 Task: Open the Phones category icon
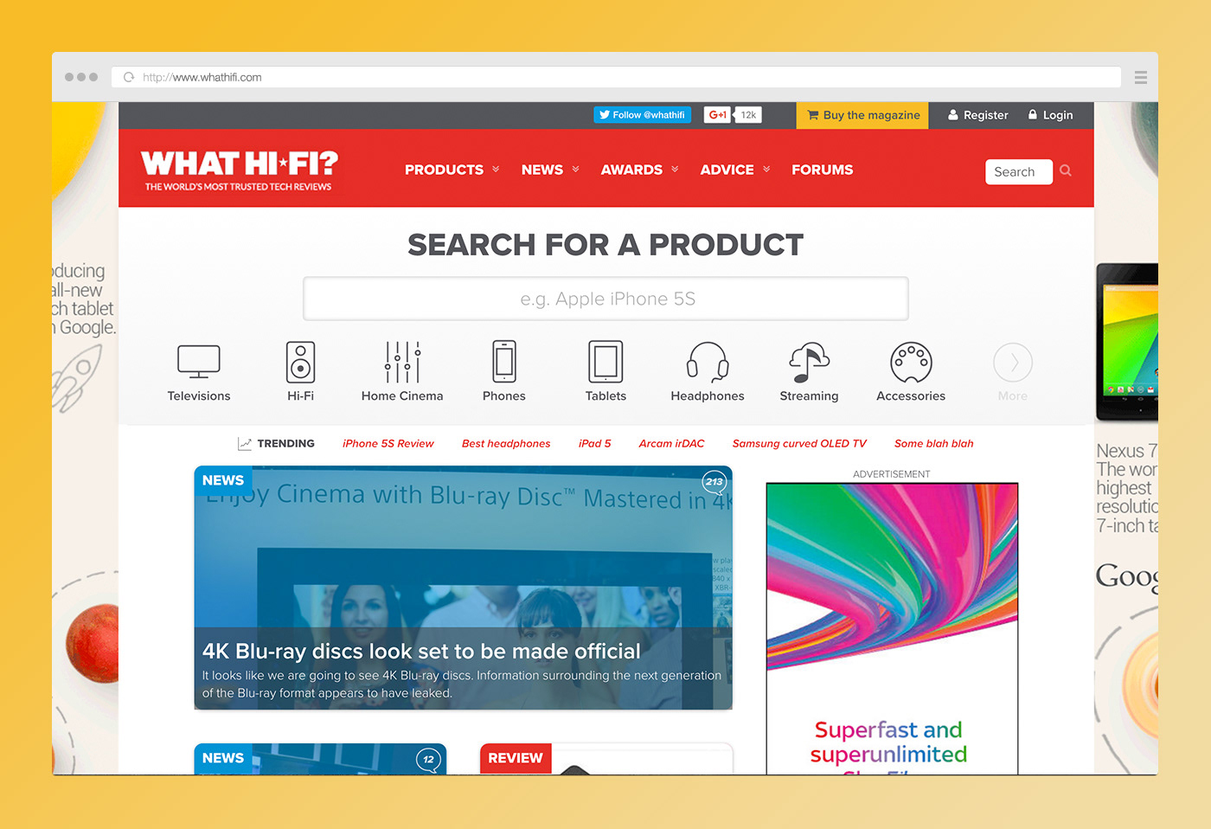tap(504, 362)
